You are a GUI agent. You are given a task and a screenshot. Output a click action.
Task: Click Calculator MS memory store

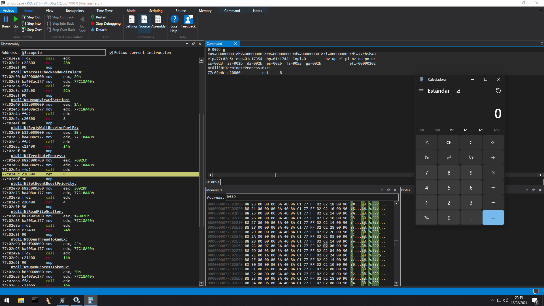482,130
